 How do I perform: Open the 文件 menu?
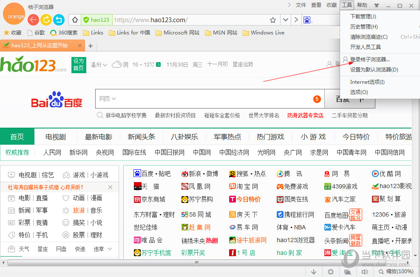pyautogui.click(x=301, y=5)
